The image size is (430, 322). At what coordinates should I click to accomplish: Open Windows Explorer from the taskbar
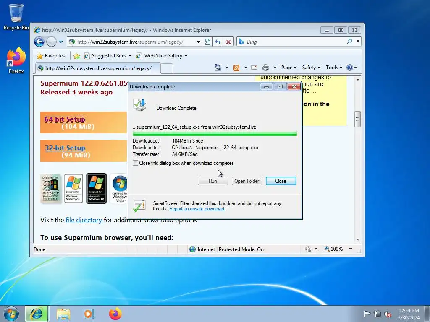pos(63,314)
